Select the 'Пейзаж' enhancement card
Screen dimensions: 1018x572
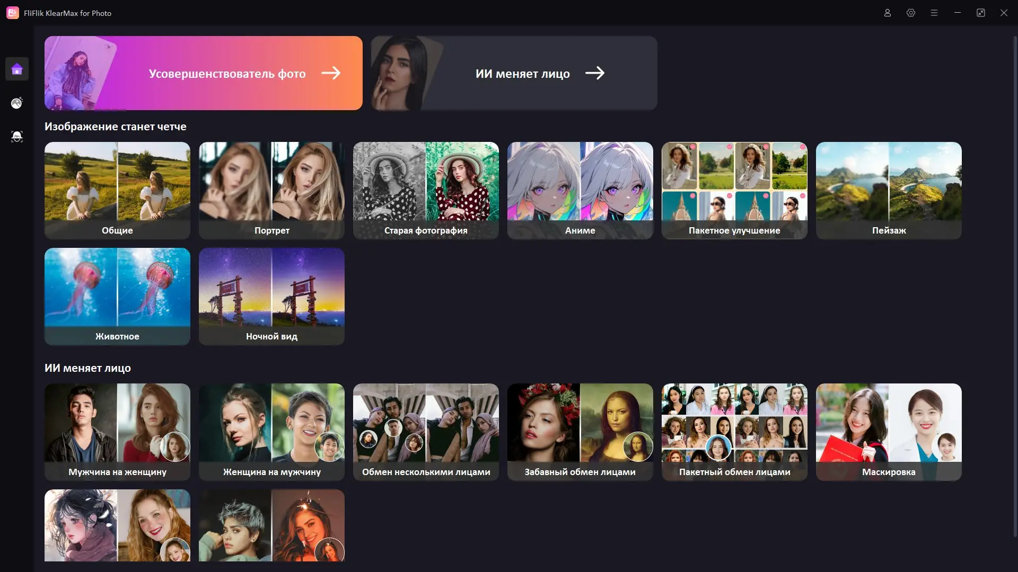pyautogui.click(x=889, y=190)
